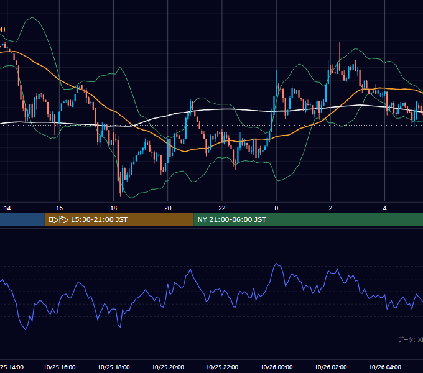Click the upper time axis label 0

tap(276, 208)
